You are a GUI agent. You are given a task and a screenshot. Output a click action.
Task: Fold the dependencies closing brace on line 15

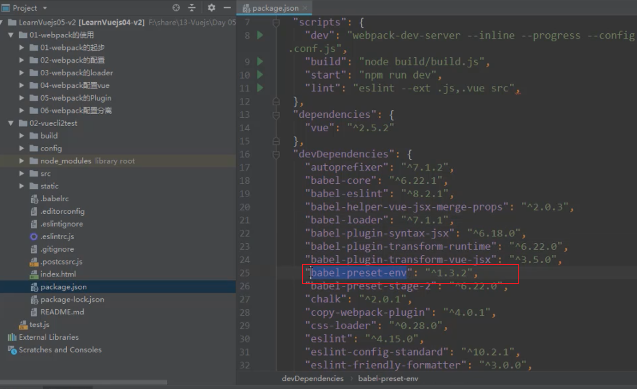click(x=276, y=141)
